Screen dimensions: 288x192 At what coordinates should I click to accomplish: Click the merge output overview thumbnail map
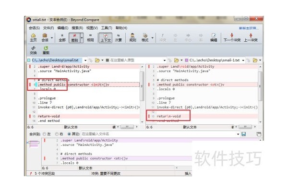pyautogui.click(x=34, y=144)
